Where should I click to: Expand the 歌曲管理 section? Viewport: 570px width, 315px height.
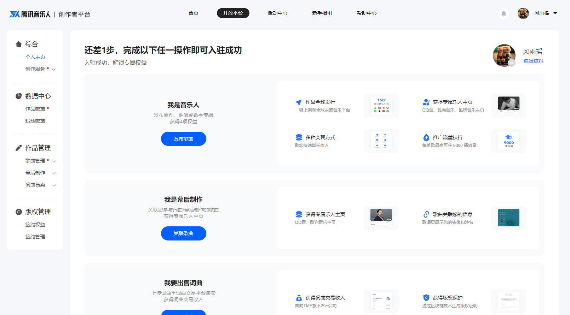point(54,161)
